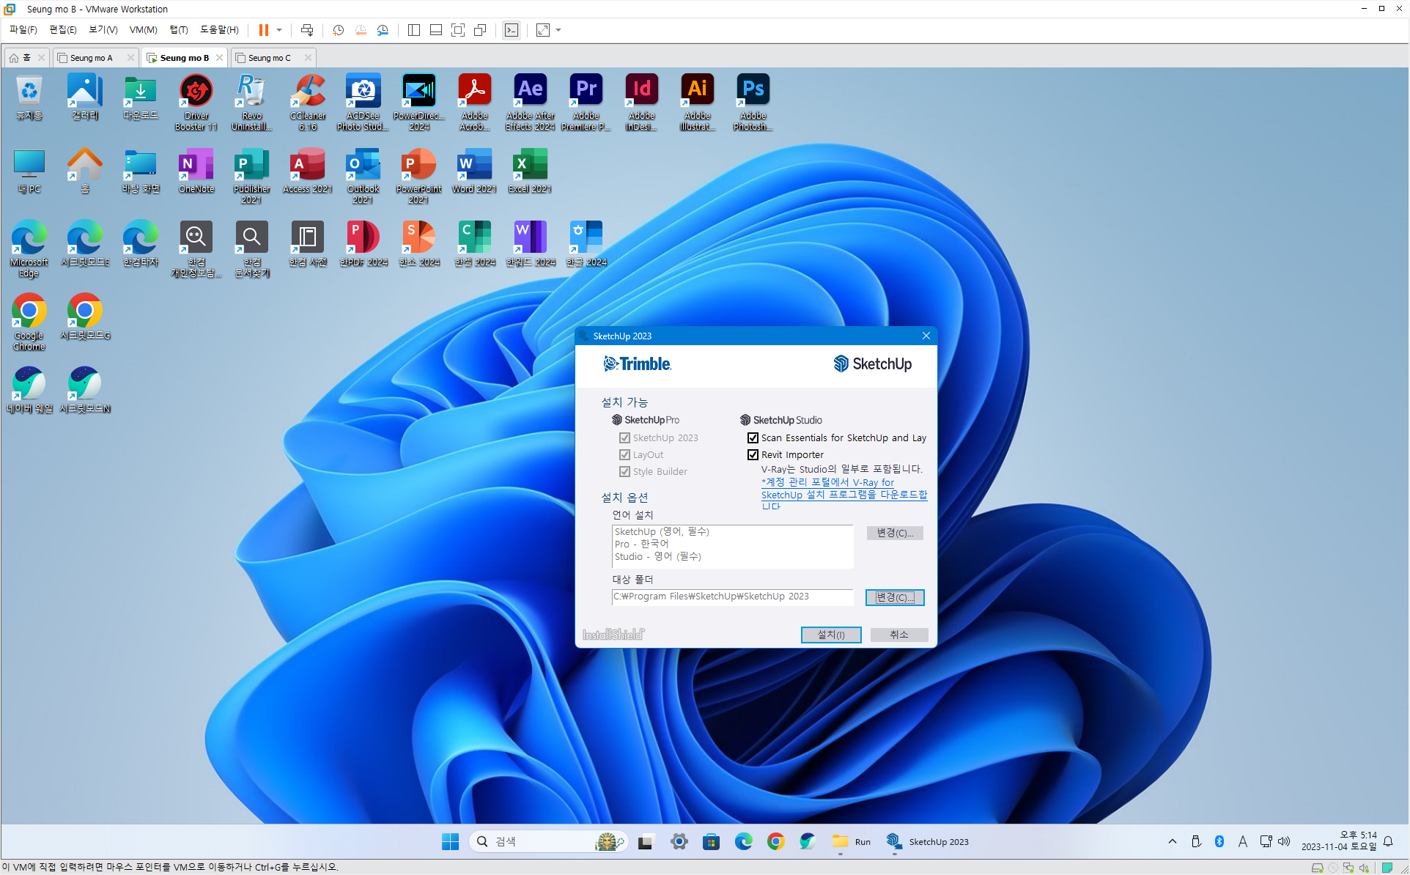Uncheck Scan Essentials for SketchUp checkbox
The height and width of the screenshot is (875, 1410).
[753, 437]
